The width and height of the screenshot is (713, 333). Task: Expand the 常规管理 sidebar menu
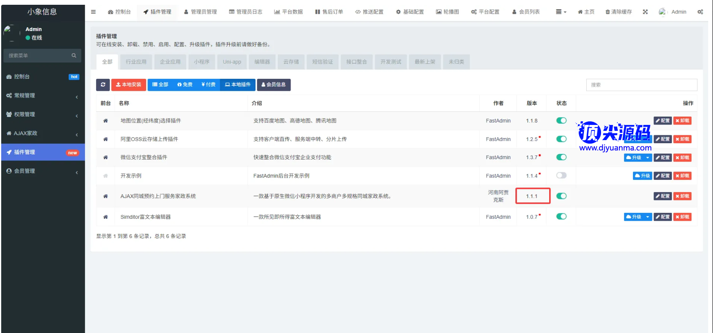42,95
